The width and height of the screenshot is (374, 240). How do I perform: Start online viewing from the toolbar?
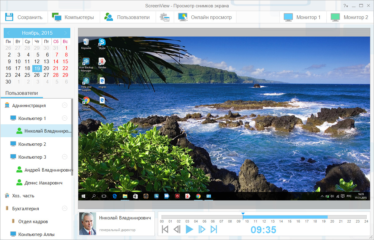(x=183, y=17)
